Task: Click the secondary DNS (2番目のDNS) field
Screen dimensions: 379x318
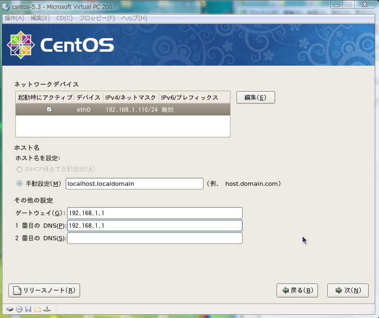Action: click(155, 238)
